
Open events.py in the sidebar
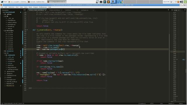pos(11,65)
